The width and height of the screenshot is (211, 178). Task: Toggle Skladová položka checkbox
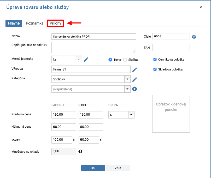pyautogui.click(x=155, y=69)
